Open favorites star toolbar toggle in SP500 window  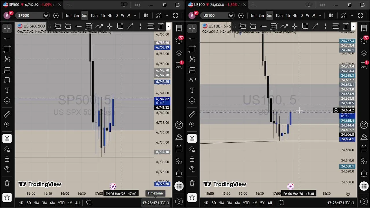tap(7, 197)
